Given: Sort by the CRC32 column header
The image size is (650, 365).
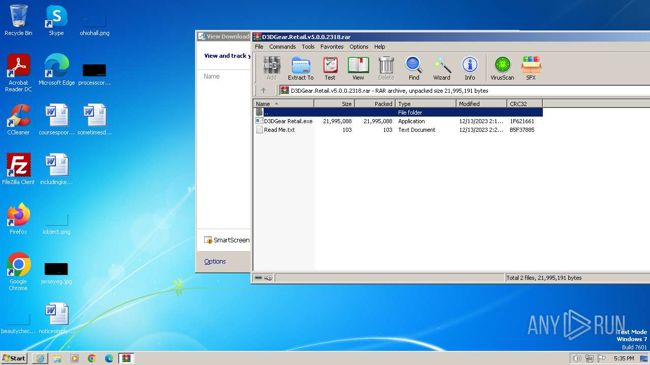Looking at the screenshot, I should [x=525, y=104].
